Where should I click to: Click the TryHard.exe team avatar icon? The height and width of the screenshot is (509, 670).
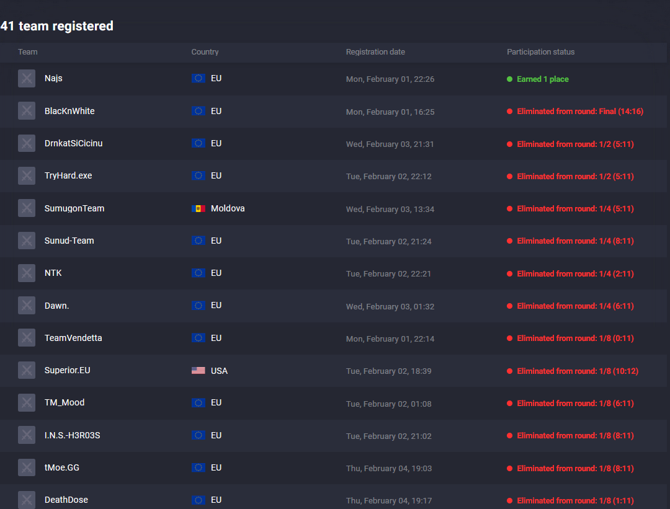(27, 176)
